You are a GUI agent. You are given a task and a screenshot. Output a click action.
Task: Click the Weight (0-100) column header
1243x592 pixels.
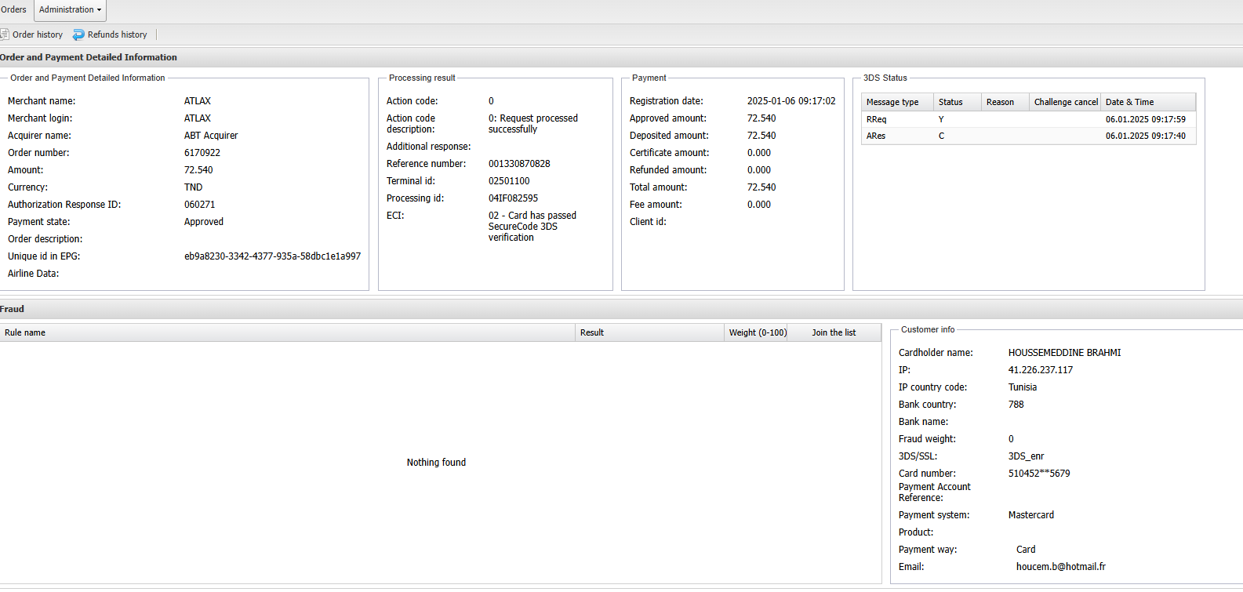757,332
